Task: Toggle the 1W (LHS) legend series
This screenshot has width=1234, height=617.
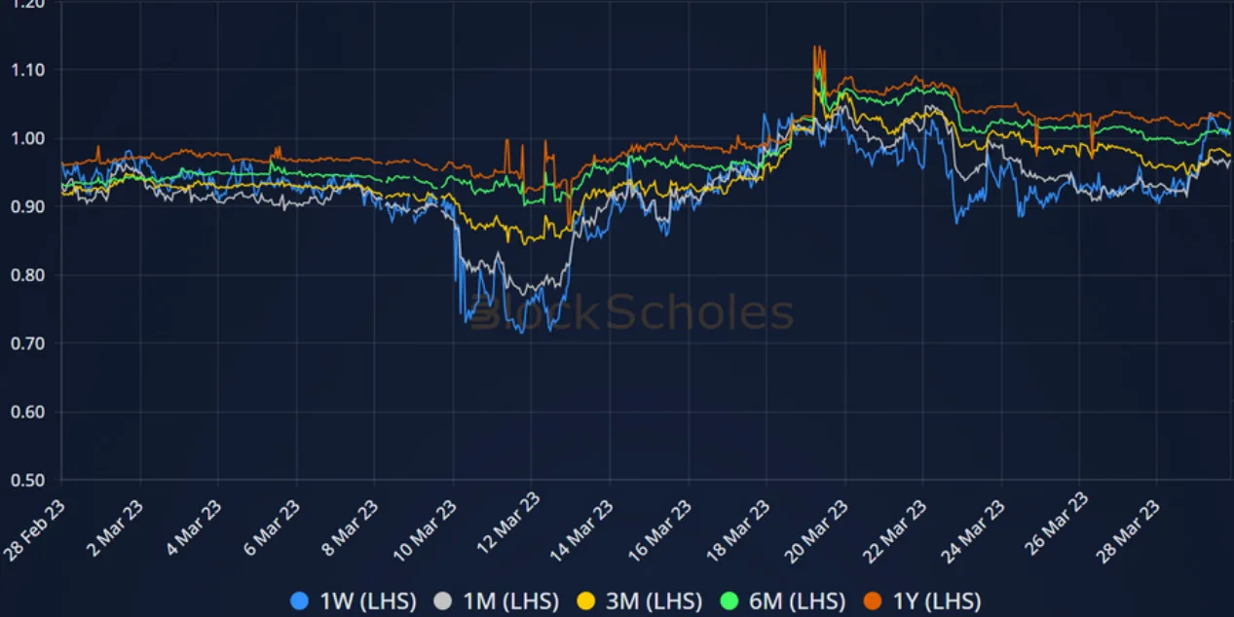Action: (353, 600)
